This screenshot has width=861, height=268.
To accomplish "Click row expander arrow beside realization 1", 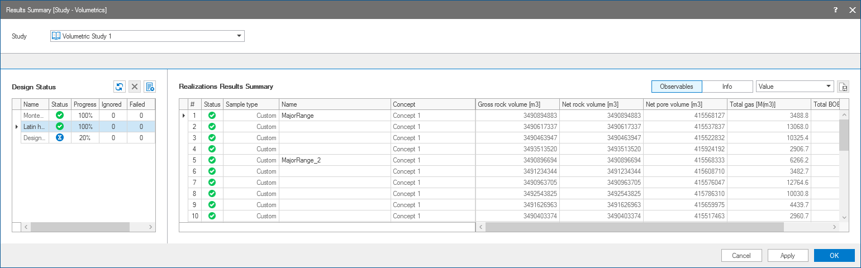I will 184,116.
